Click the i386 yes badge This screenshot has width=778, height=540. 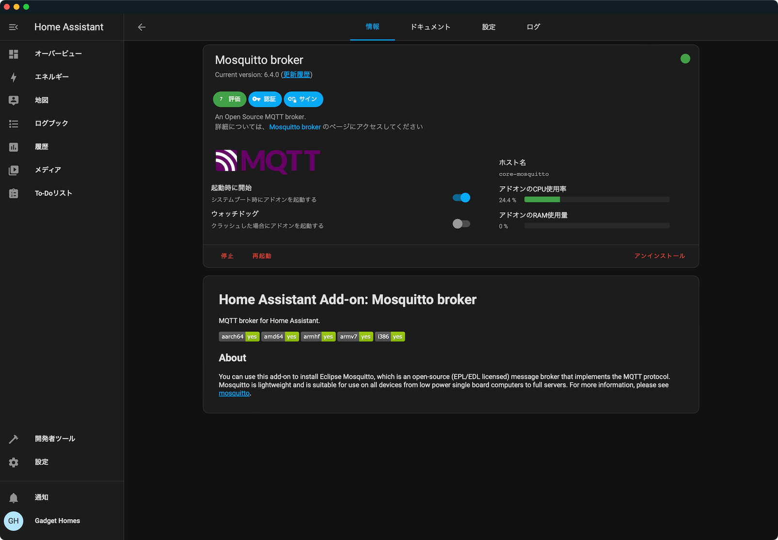(390, 337)
